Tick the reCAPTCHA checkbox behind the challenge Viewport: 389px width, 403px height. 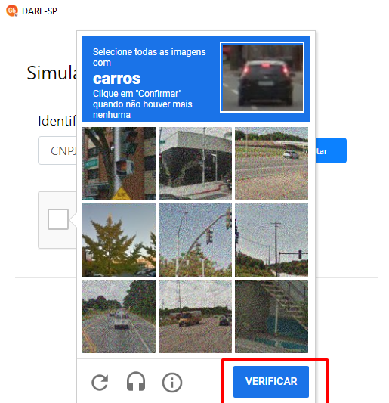click(58, 219)
